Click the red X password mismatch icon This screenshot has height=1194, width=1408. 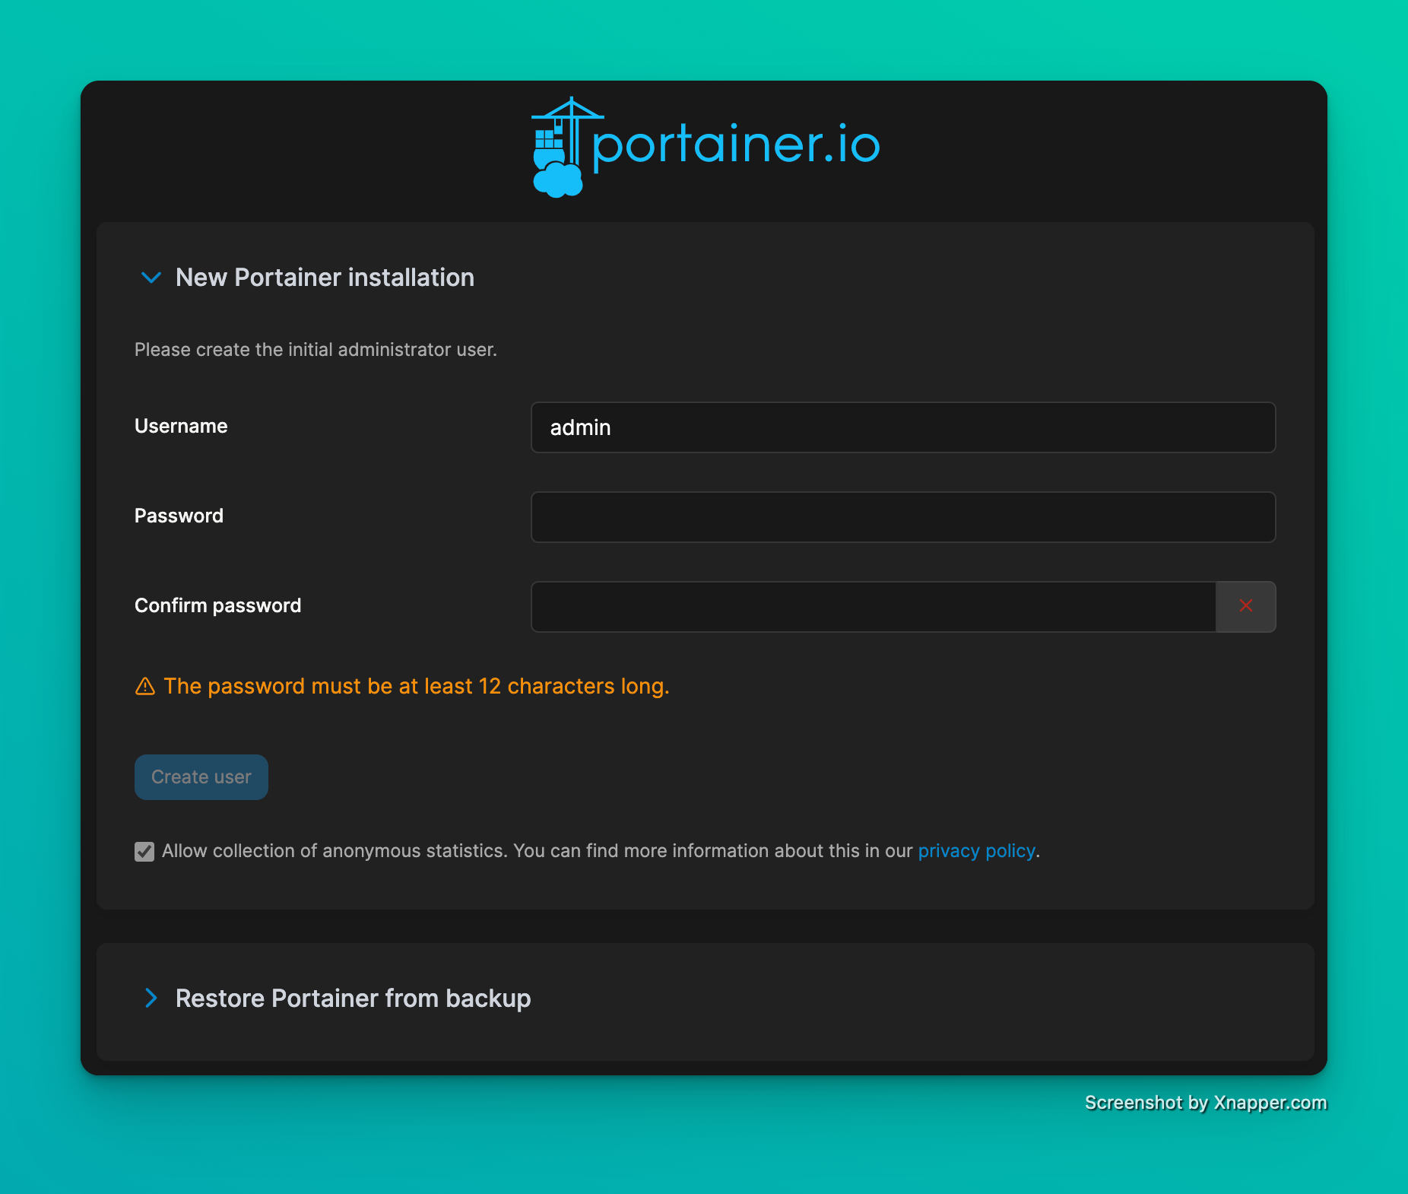click(1246, 606)
